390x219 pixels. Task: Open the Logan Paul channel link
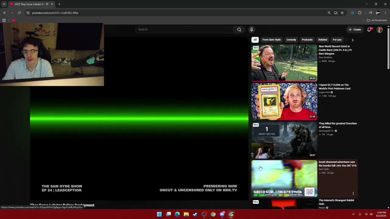pos(324,92)
